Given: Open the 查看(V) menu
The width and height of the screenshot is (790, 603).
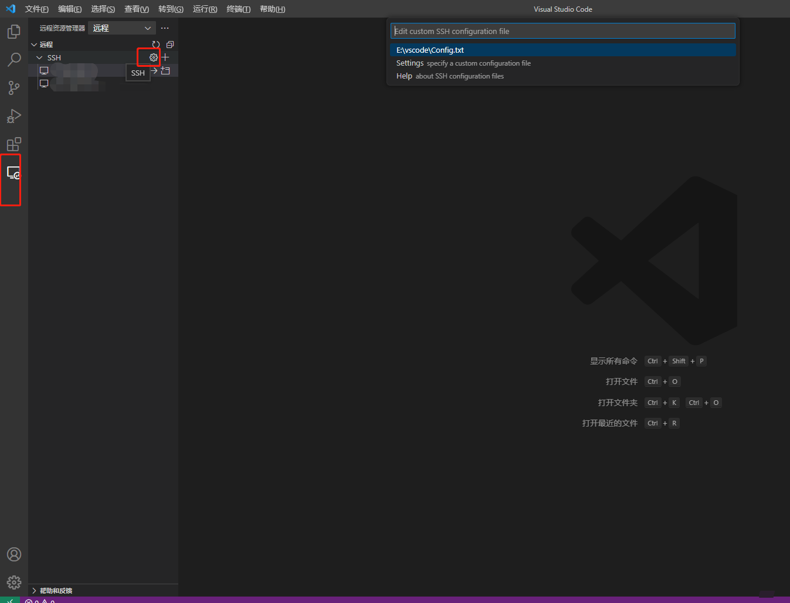Looking at the screenshot, I should point(137,9).
